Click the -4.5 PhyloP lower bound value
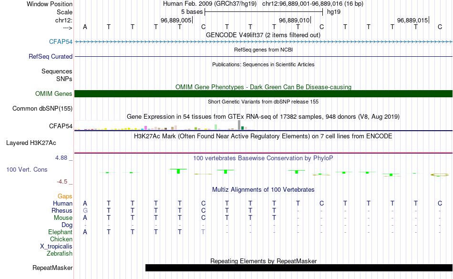 (x=62, y=181)
